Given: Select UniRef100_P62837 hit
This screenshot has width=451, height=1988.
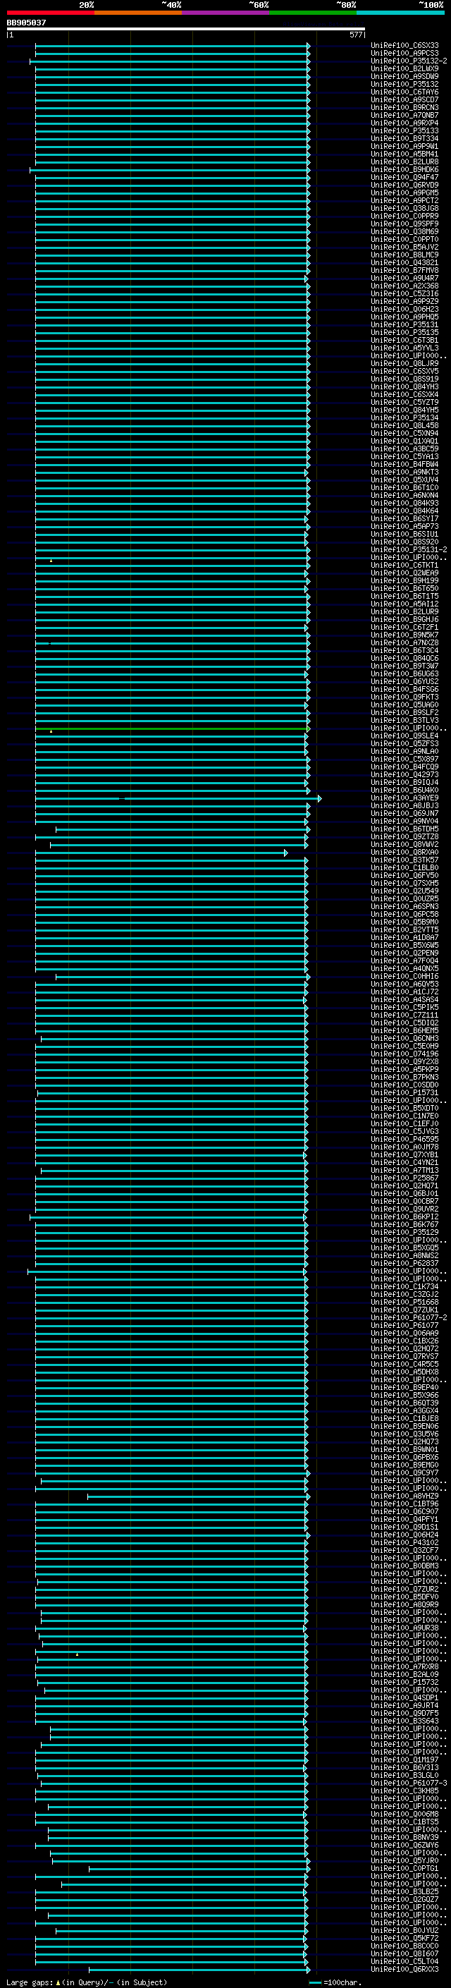Looking at the screenshot, I should pyautogui.click(x=404, y=1263).
